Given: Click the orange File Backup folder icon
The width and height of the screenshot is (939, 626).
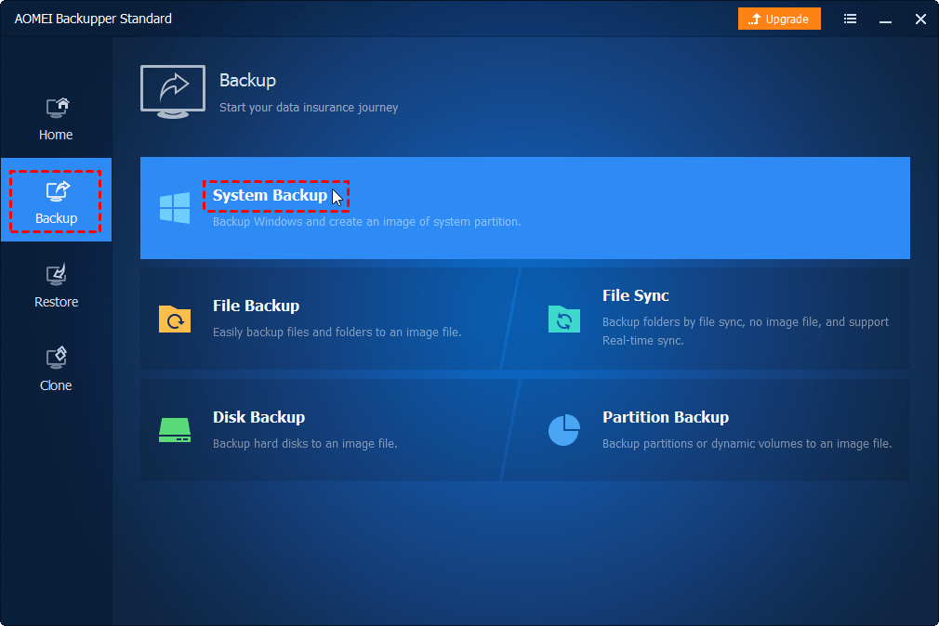Looking at the screenshot, I should coord(175,319).
